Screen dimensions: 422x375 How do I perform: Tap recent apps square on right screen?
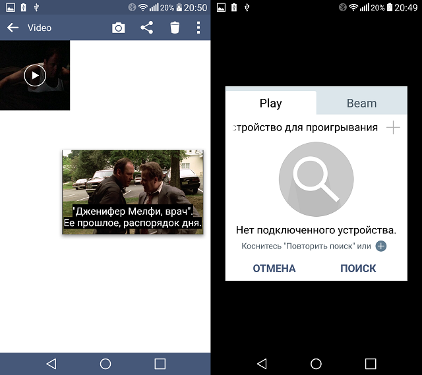pos(371,364)
